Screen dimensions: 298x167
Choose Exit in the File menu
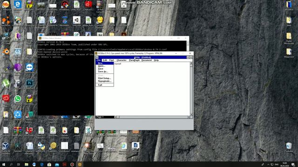(x=104, y=85)
